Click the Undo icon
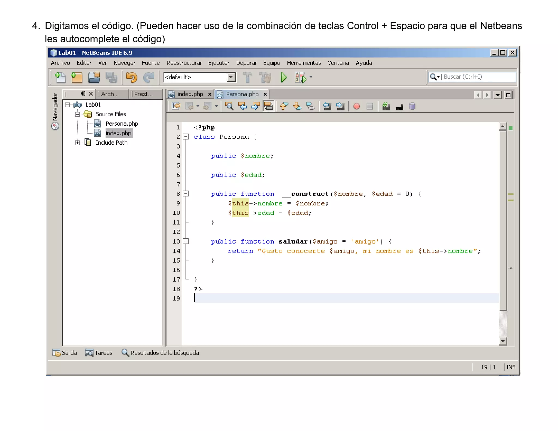The width and height of the screenshot is (558, 431). coord(132,77)
